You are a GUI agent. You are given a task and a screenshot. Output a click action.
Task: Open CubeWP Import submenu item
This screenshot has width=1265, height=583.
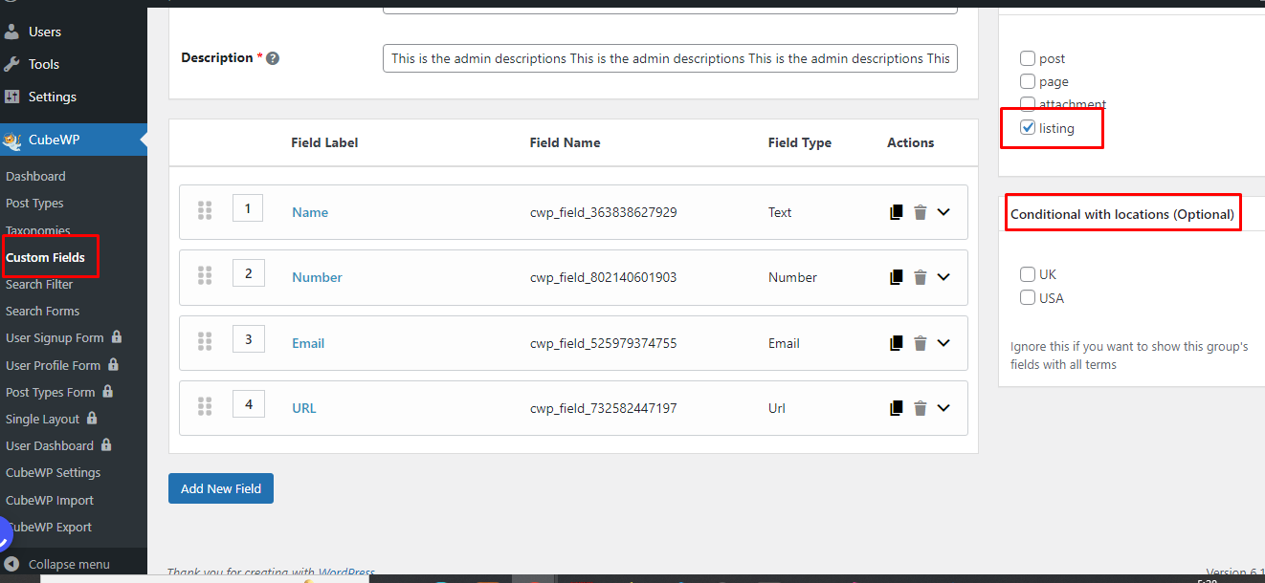coord(50,500)
